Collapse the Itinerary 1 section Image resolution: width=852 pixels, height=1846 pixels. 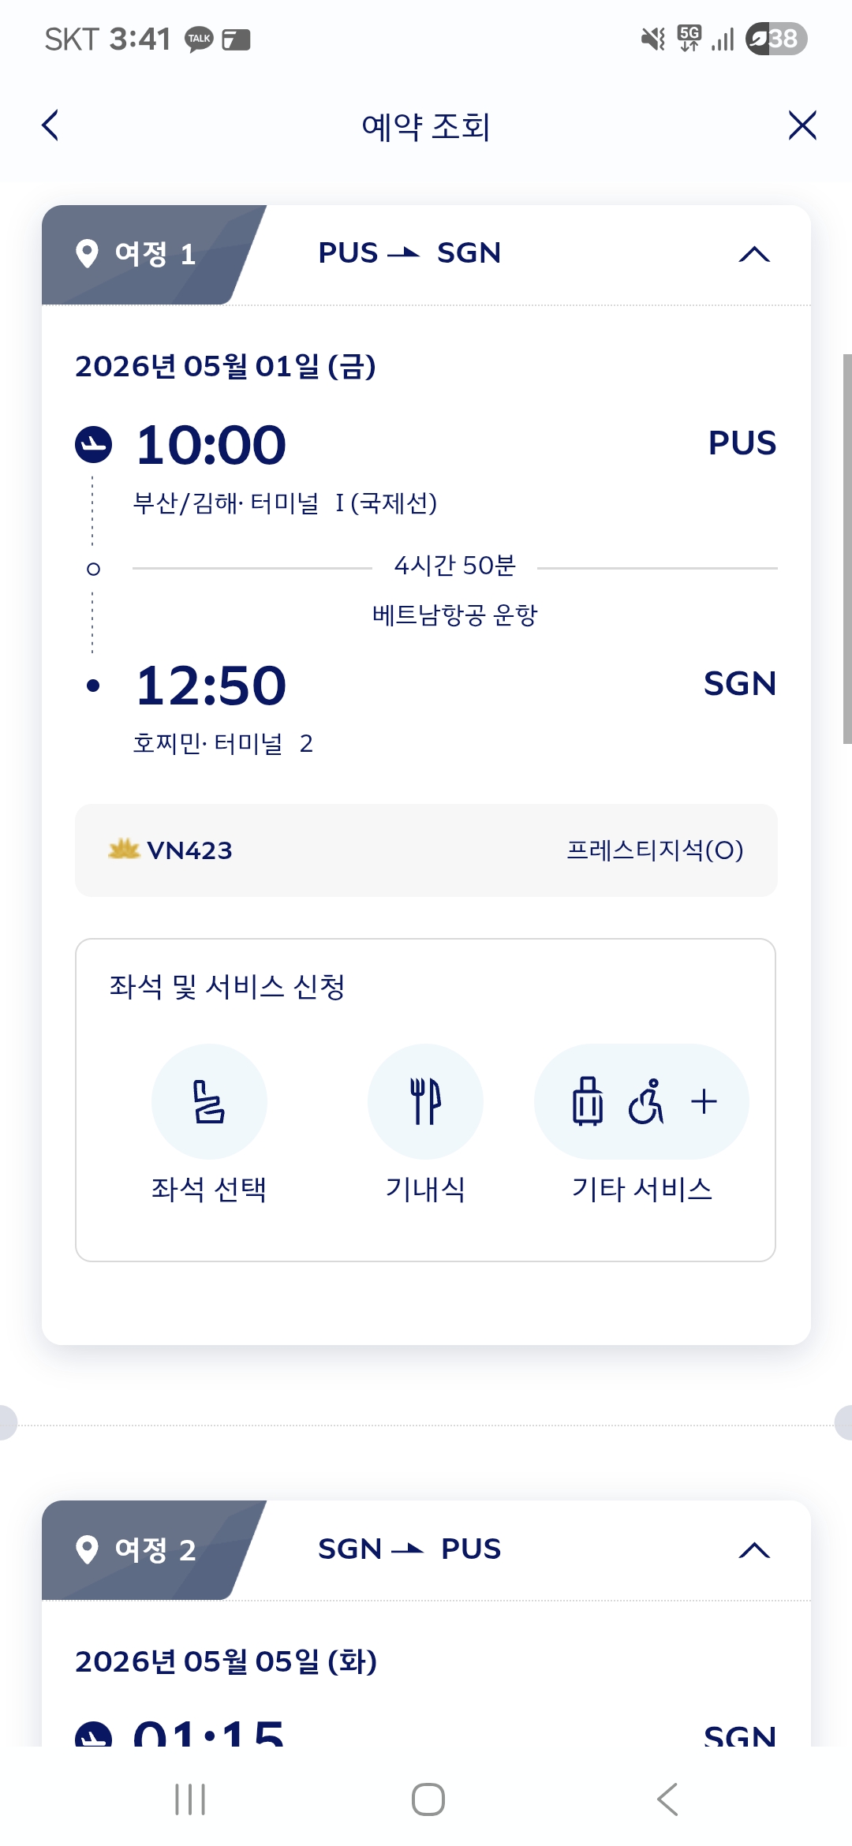(x=753, y=254)
